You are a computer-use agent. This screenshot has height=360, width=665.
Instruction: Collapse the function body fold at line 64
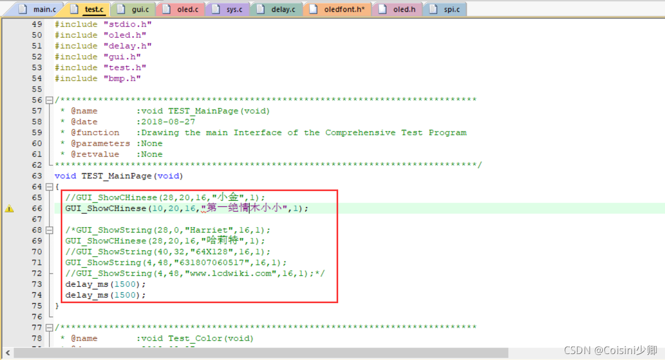tap(49, 187)
